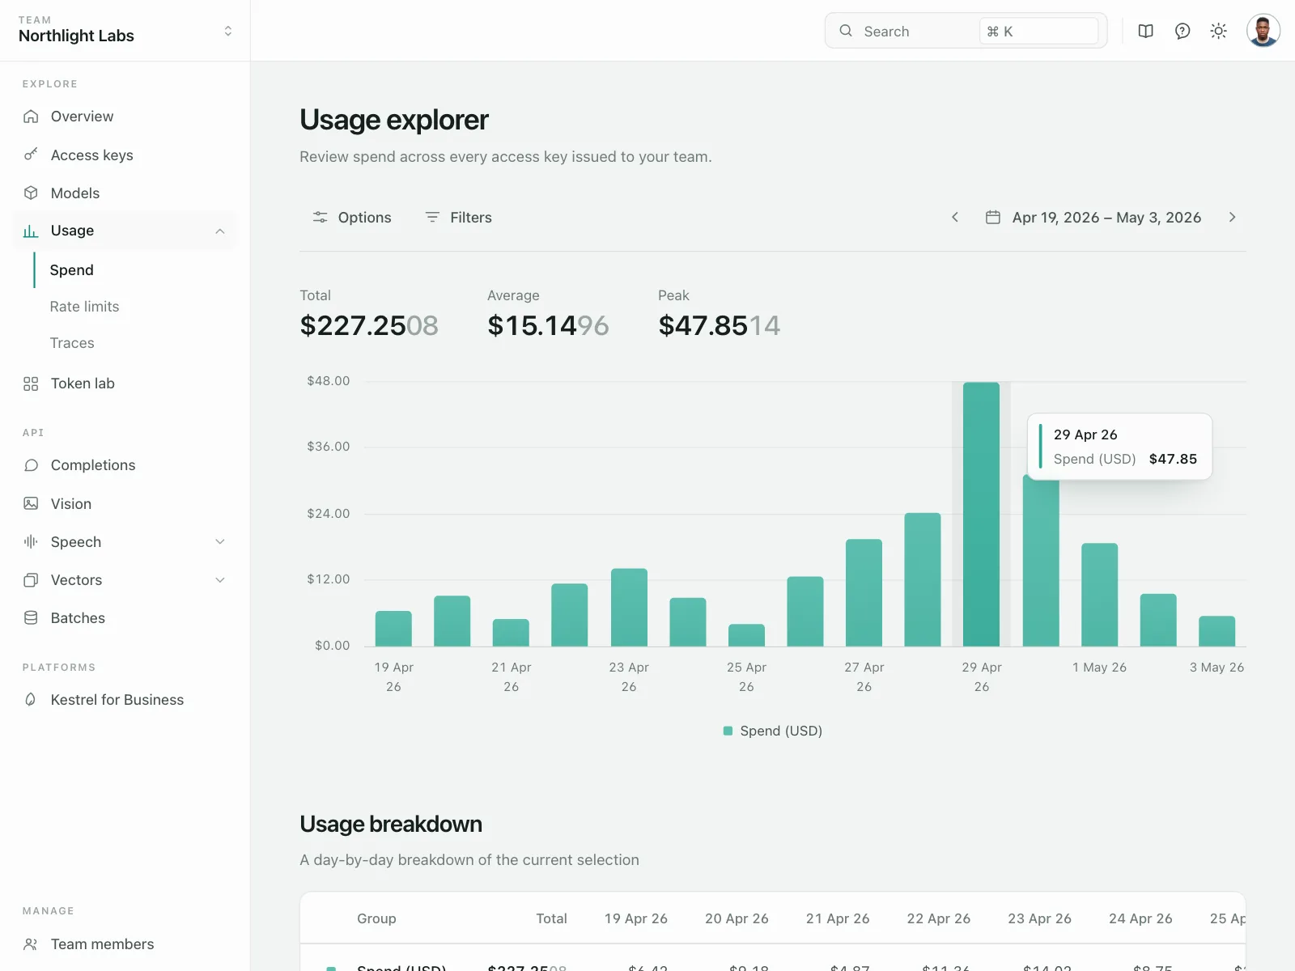The height and width of the screenshot is (971, 1295).
Task: Toggle light theme with sun icon
Action: point(1218,31)
